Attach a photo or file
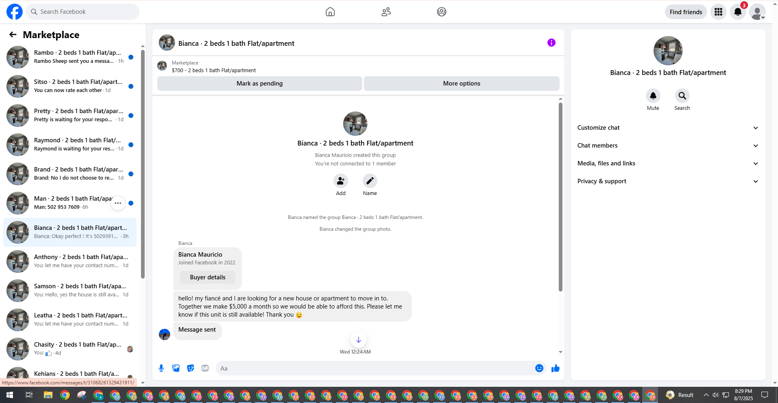This screenshot has width=778, height=403. coord(176,368)
